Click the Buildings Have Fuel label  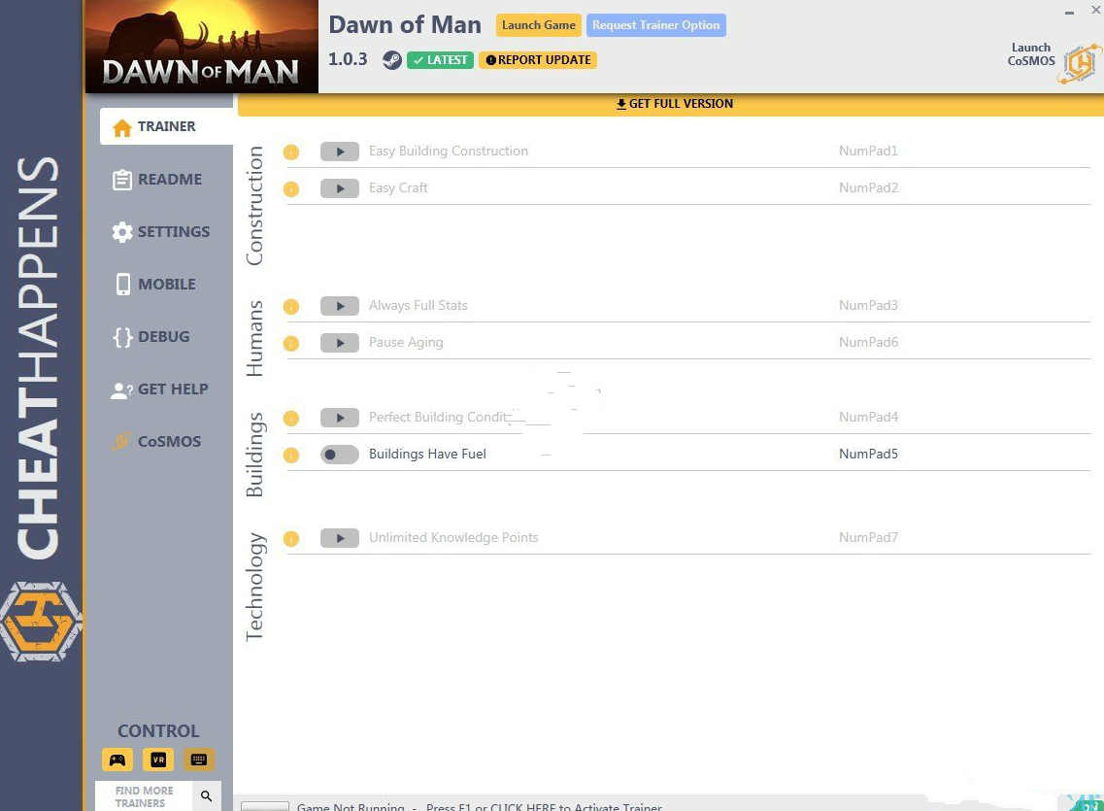pyautogui.click(x=427, y=455)
